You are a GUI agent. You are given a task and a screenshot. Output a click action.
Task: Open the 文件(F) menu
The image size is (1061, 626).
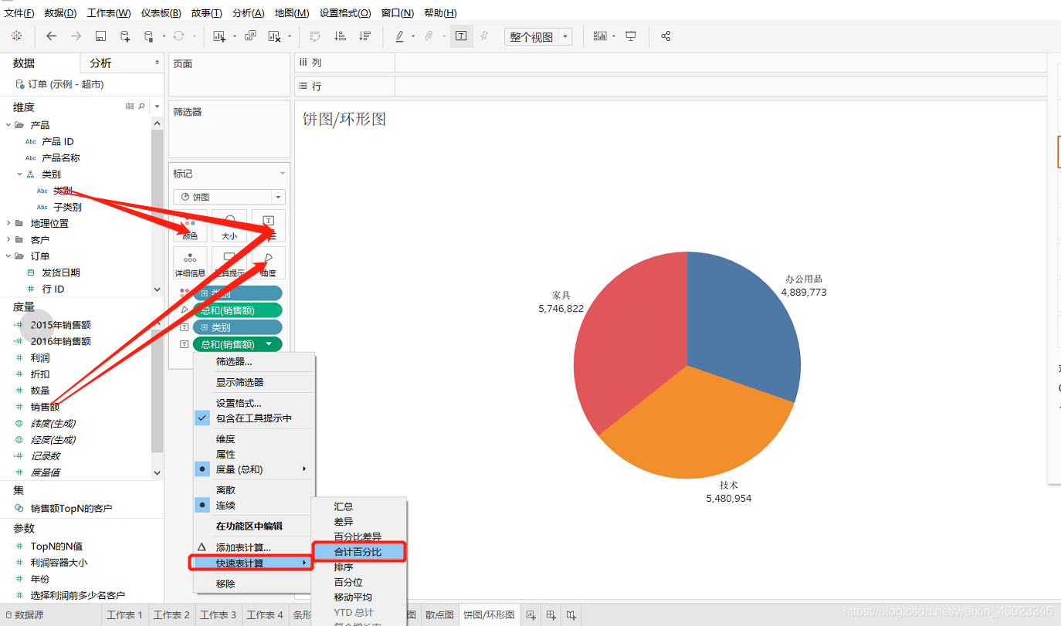point(19,13)
